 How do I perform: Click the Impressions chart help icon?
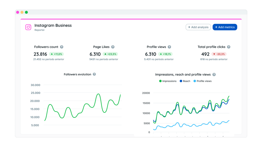pyautogui.click(x=214, y=75)
